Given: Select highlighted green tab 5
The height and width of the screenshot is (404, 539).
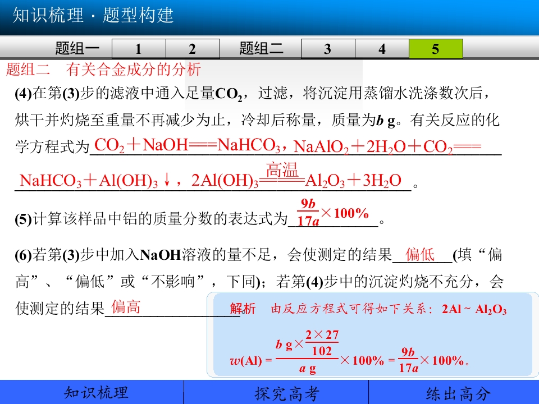Looking at the screenshot, I should (436, 49).
